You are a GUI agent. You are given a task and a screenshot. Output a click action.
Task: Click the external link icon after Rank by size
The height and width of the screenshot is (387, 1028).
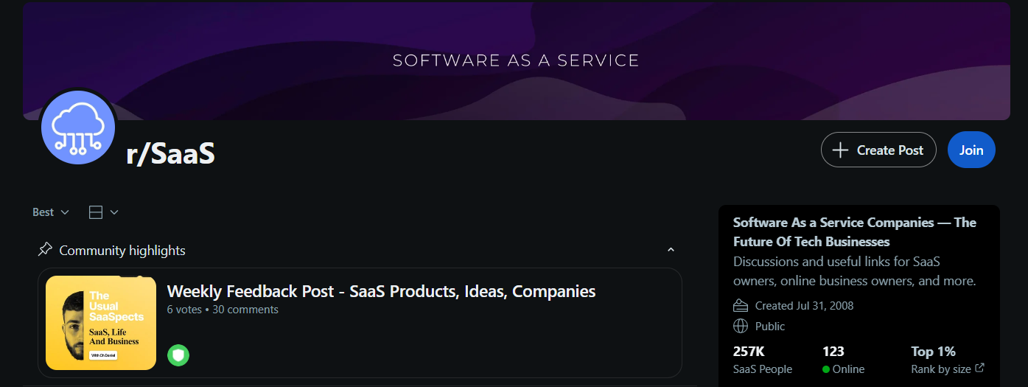pyautogui.click(x=979, y=369)
